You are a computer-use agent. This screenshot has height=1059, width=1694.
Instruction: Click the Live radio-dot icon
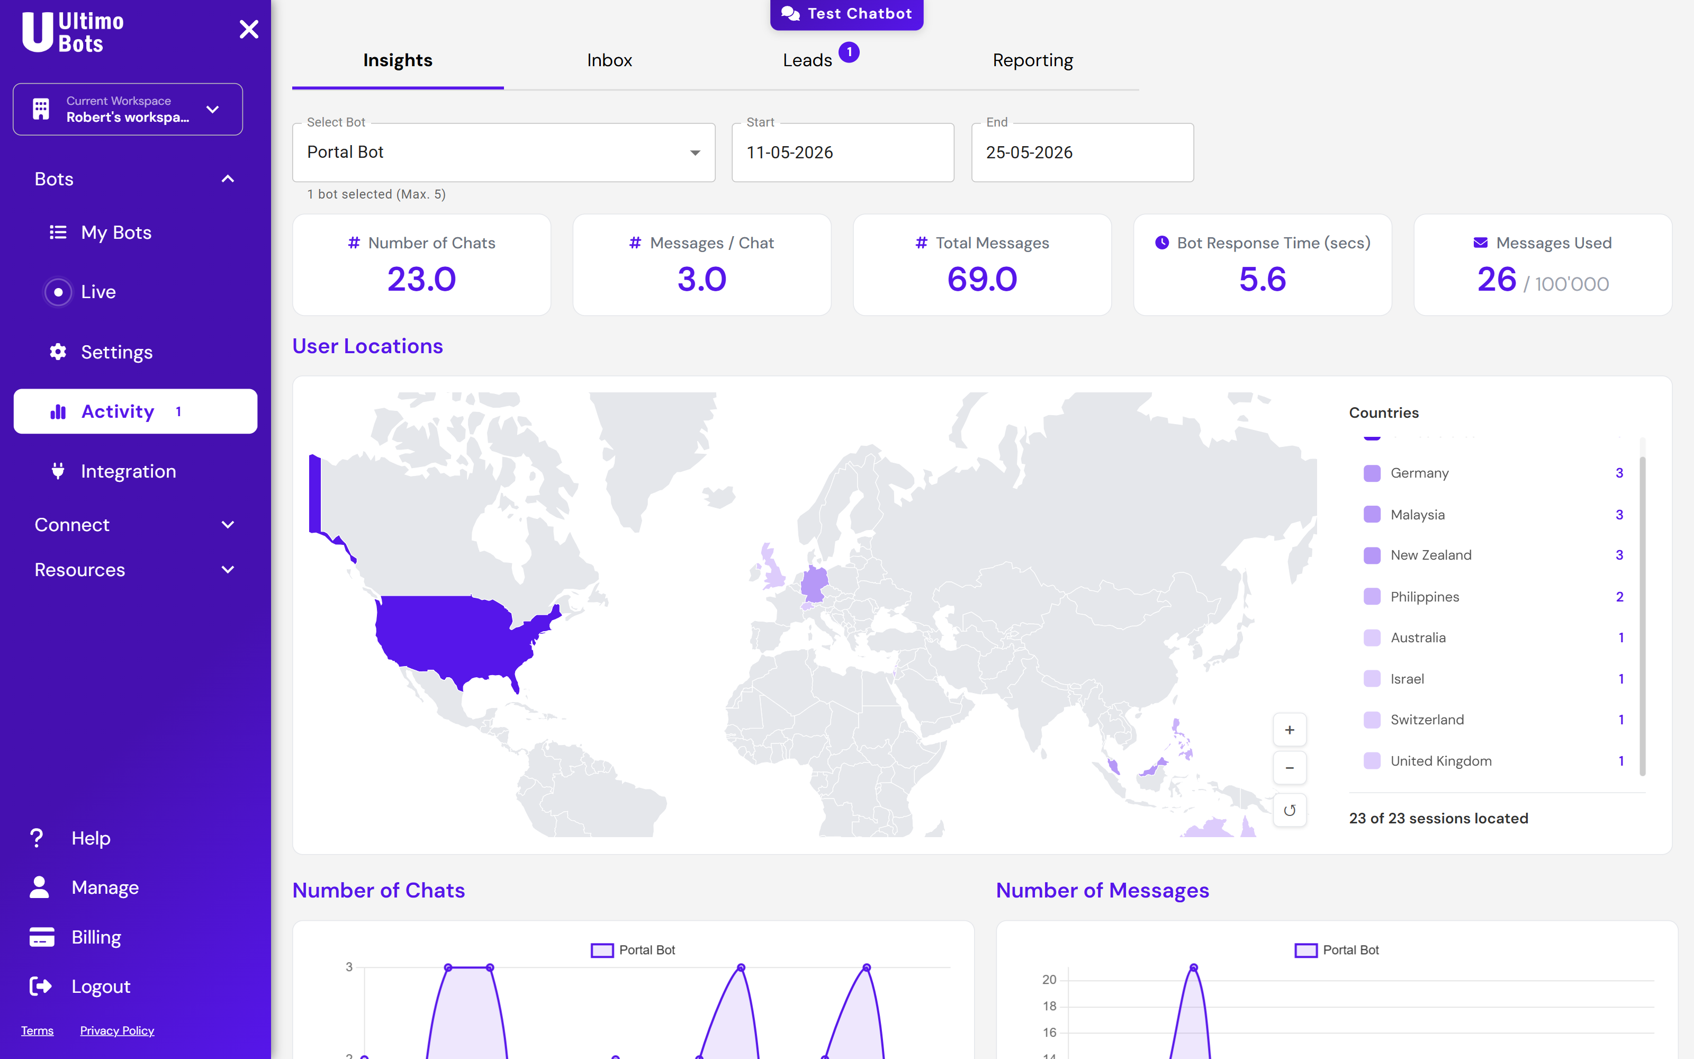point(58,292)
